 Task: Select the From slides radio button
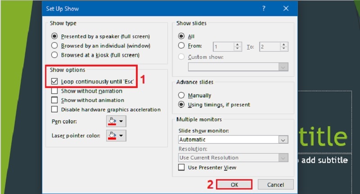coord(181,45)
